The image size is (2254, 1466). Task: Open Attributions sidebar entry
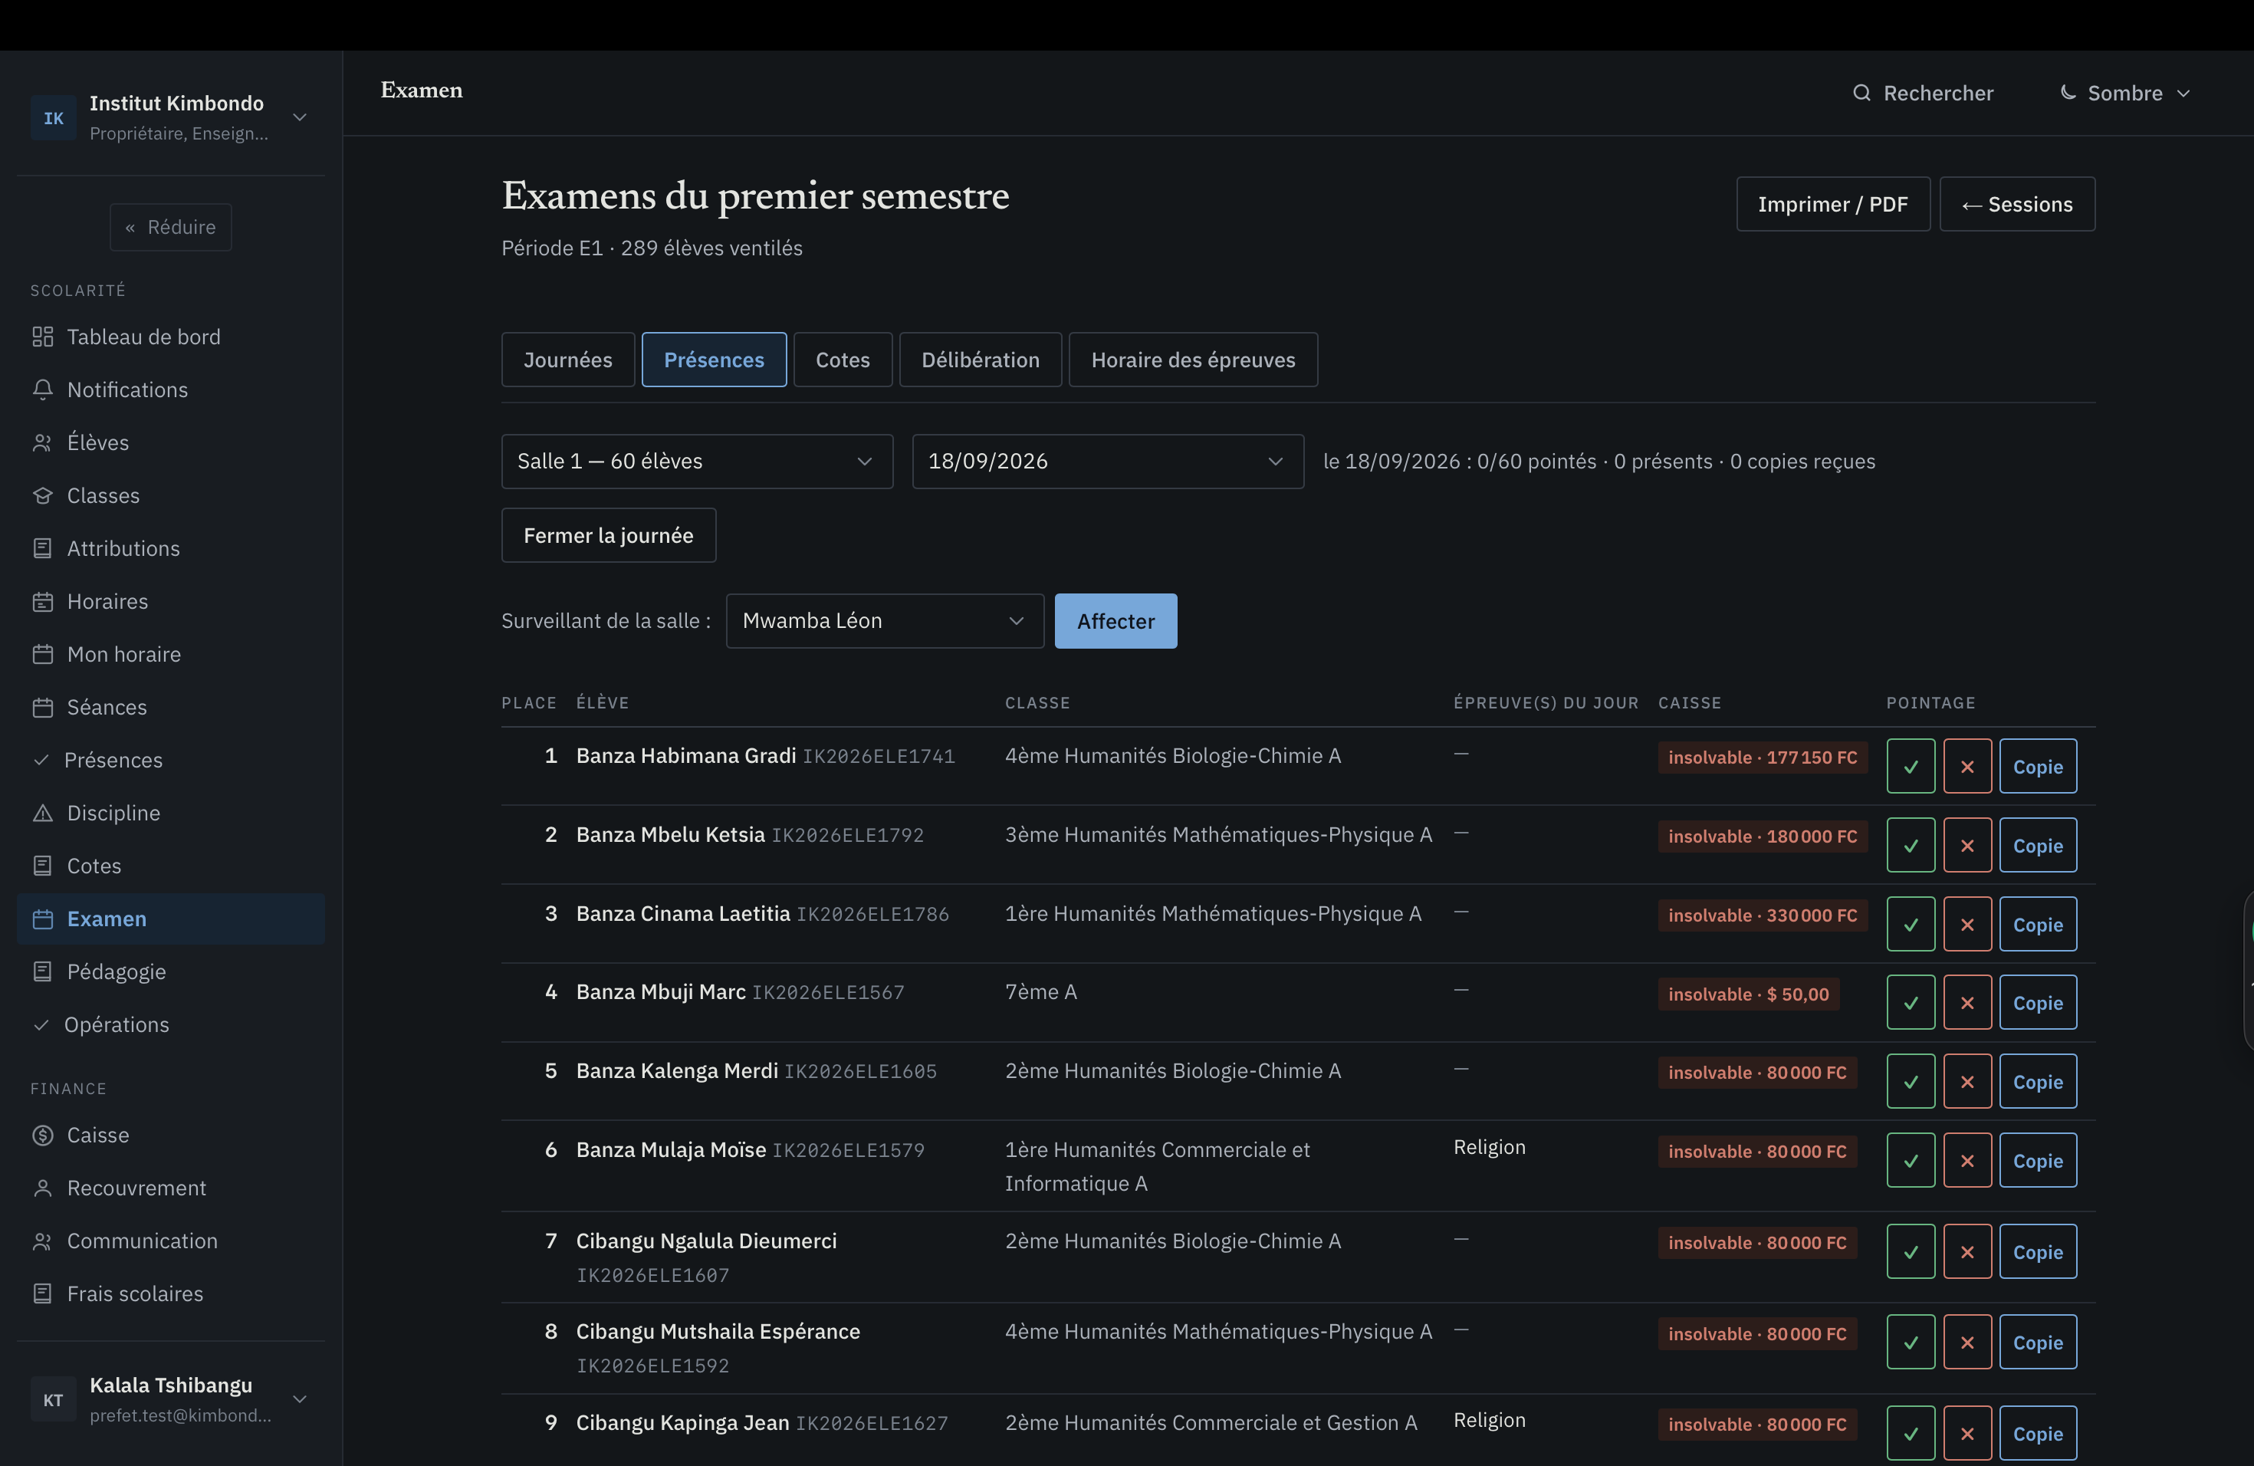pos(170,549)
